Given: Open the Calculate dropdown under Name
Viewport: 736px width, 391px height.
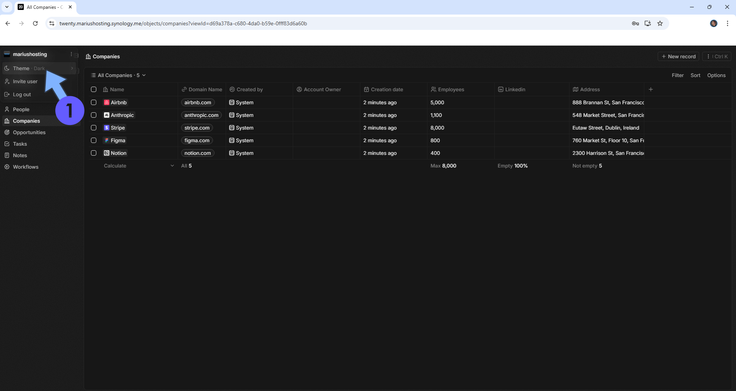Looking at the screenshot, I should point(139,166).
